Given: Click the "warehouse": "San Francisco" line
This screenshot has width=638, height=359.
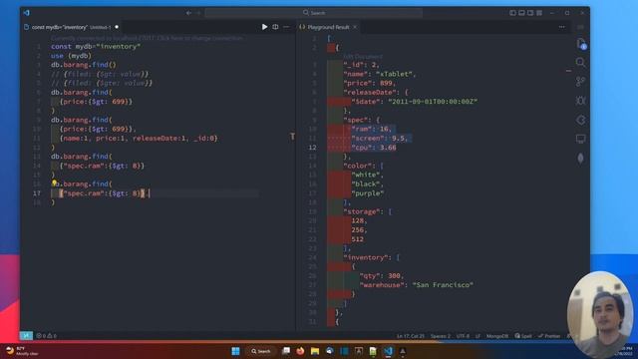Looking at the screenshot, I should [417, 285].
